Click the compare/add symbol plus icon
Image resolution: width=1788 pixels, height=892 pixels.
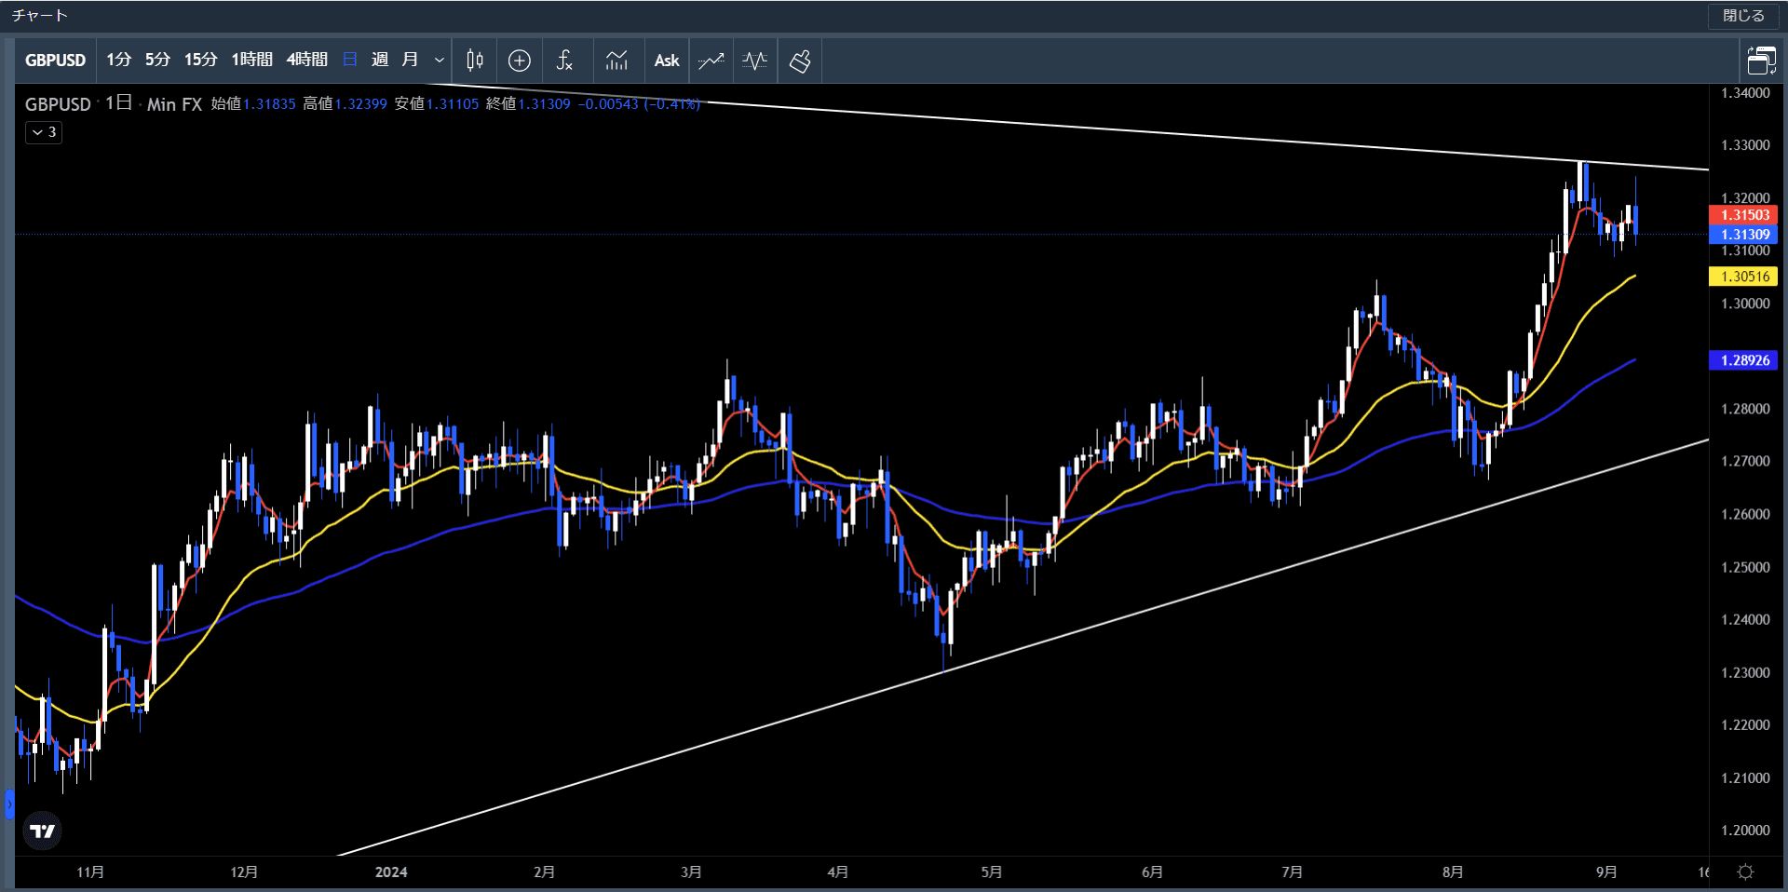click(x=520, y=61)
